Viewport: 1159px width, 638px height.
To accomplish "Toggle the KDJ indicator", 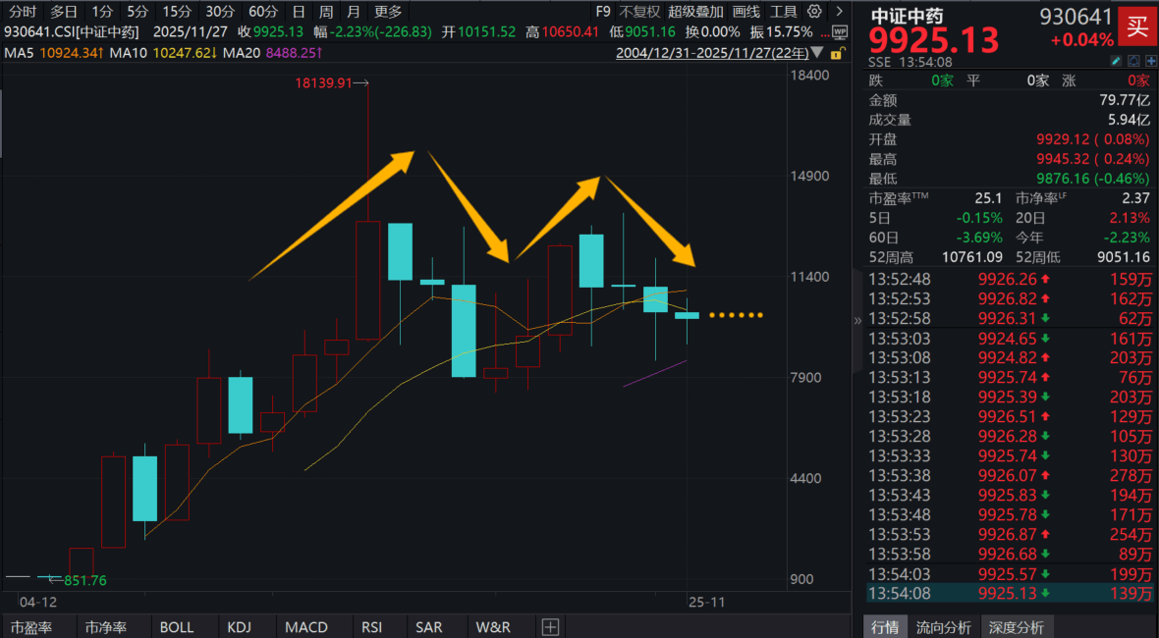I will (240, 627).
